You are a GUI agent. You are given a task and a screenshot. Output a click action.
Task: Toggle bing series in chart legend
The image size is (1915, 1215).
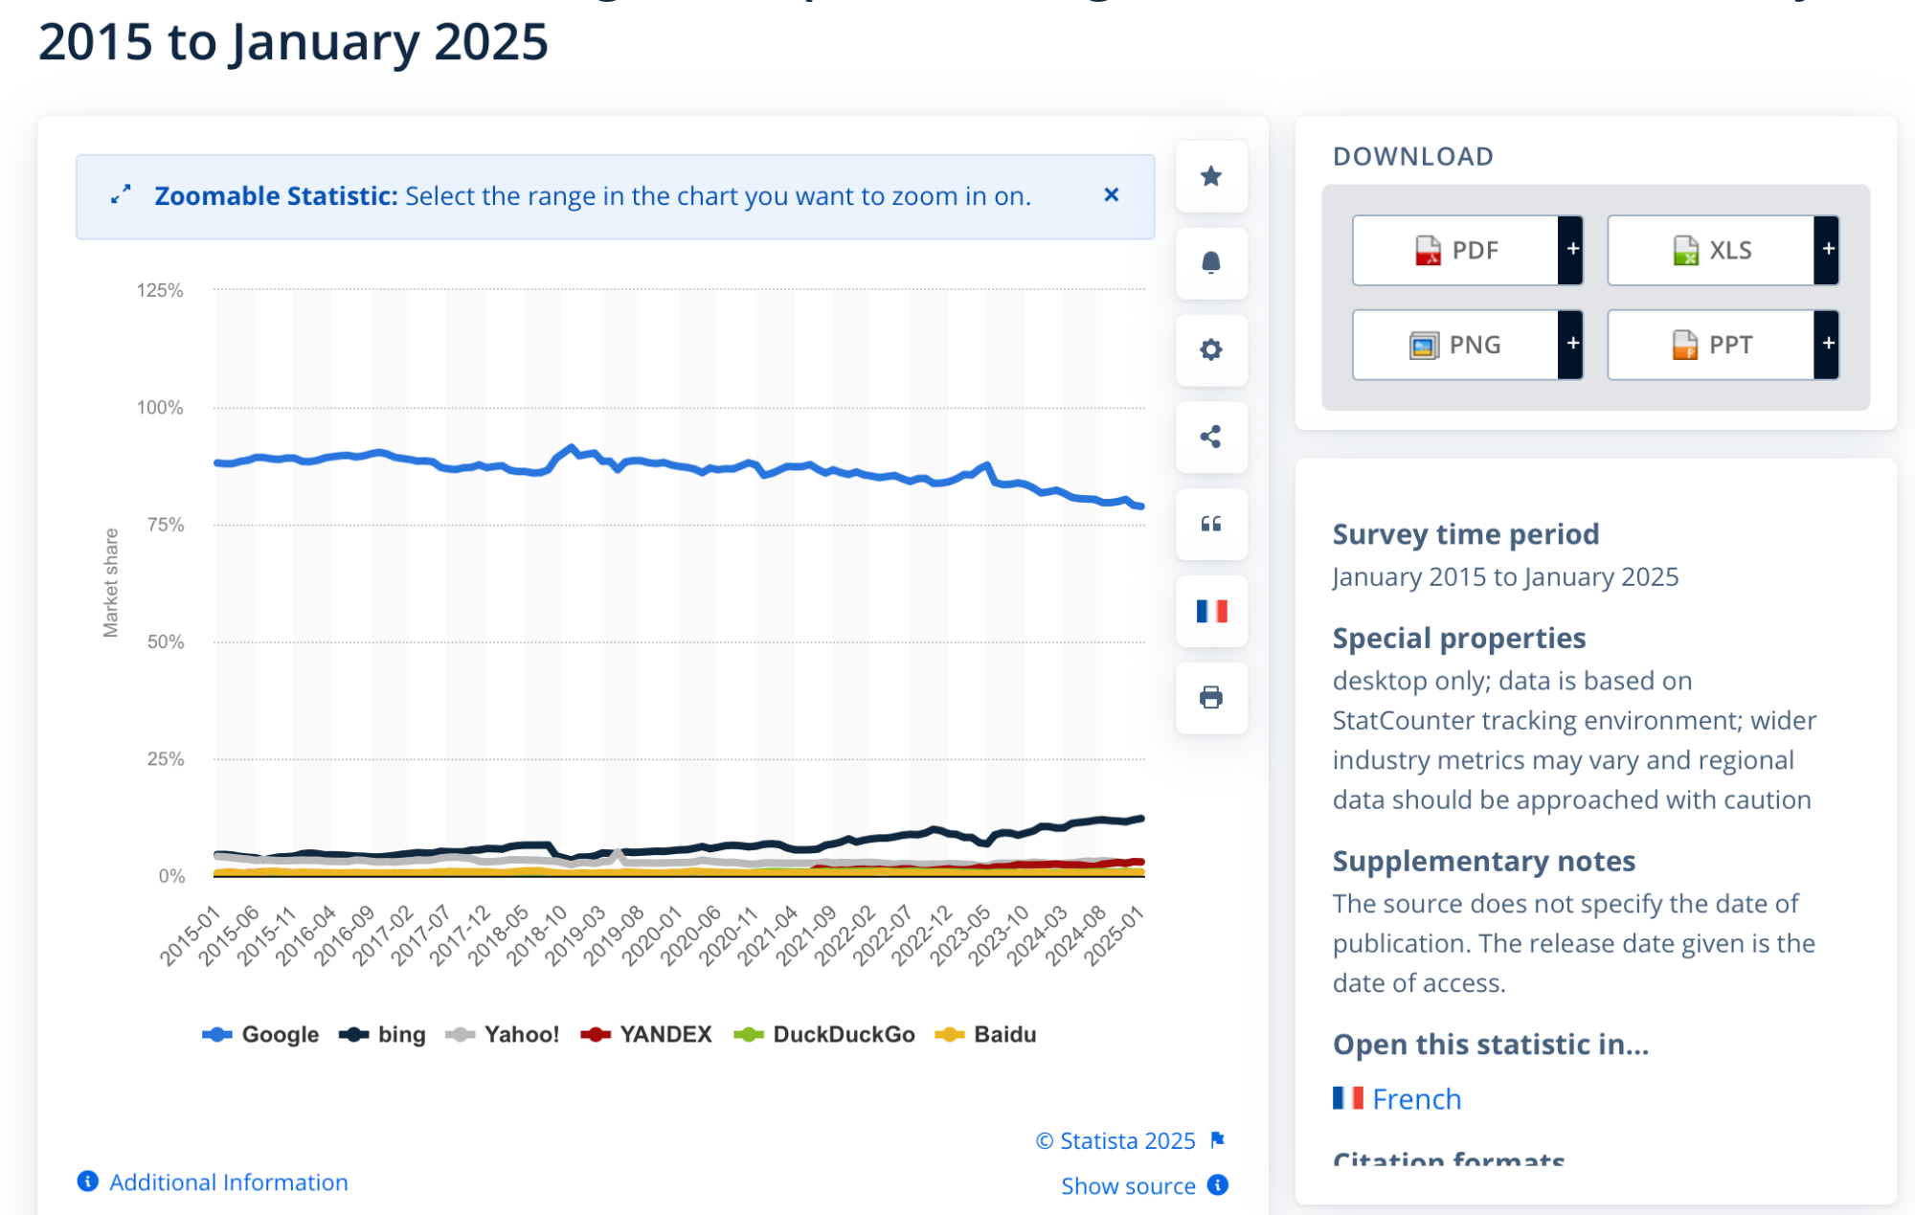click(x=400, y=1034)
